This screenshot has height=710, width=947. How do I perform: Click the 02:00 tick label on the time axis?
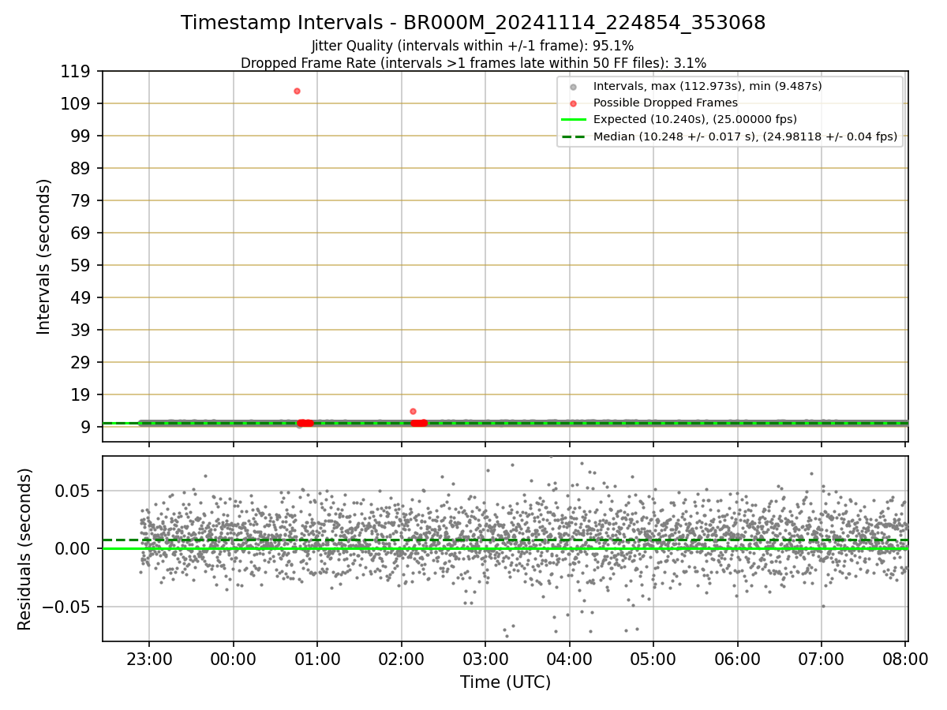click(x=401, y=660)
